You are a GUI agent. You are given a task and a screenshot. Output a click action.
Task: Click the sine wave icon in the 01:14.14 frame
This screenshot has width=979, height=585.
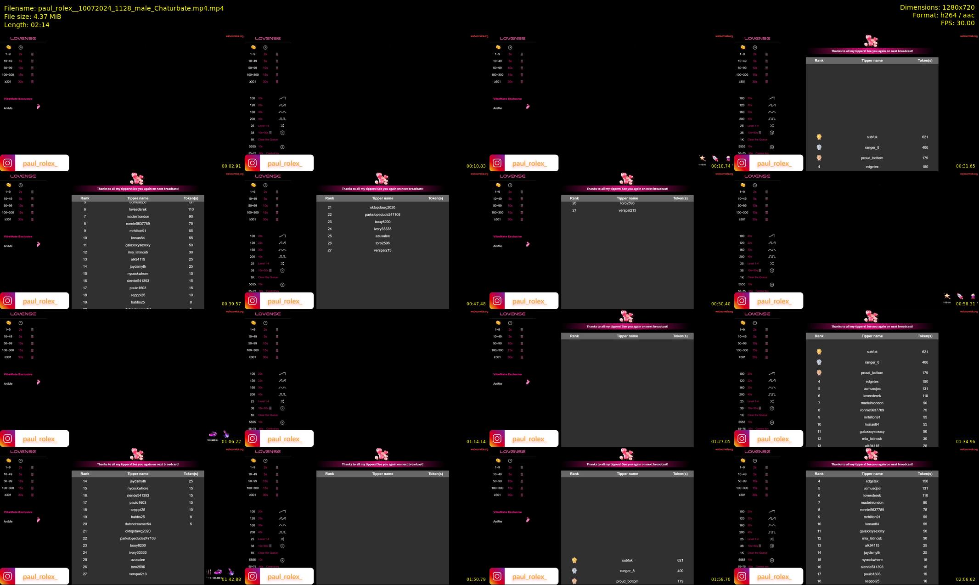coord(282,388)
